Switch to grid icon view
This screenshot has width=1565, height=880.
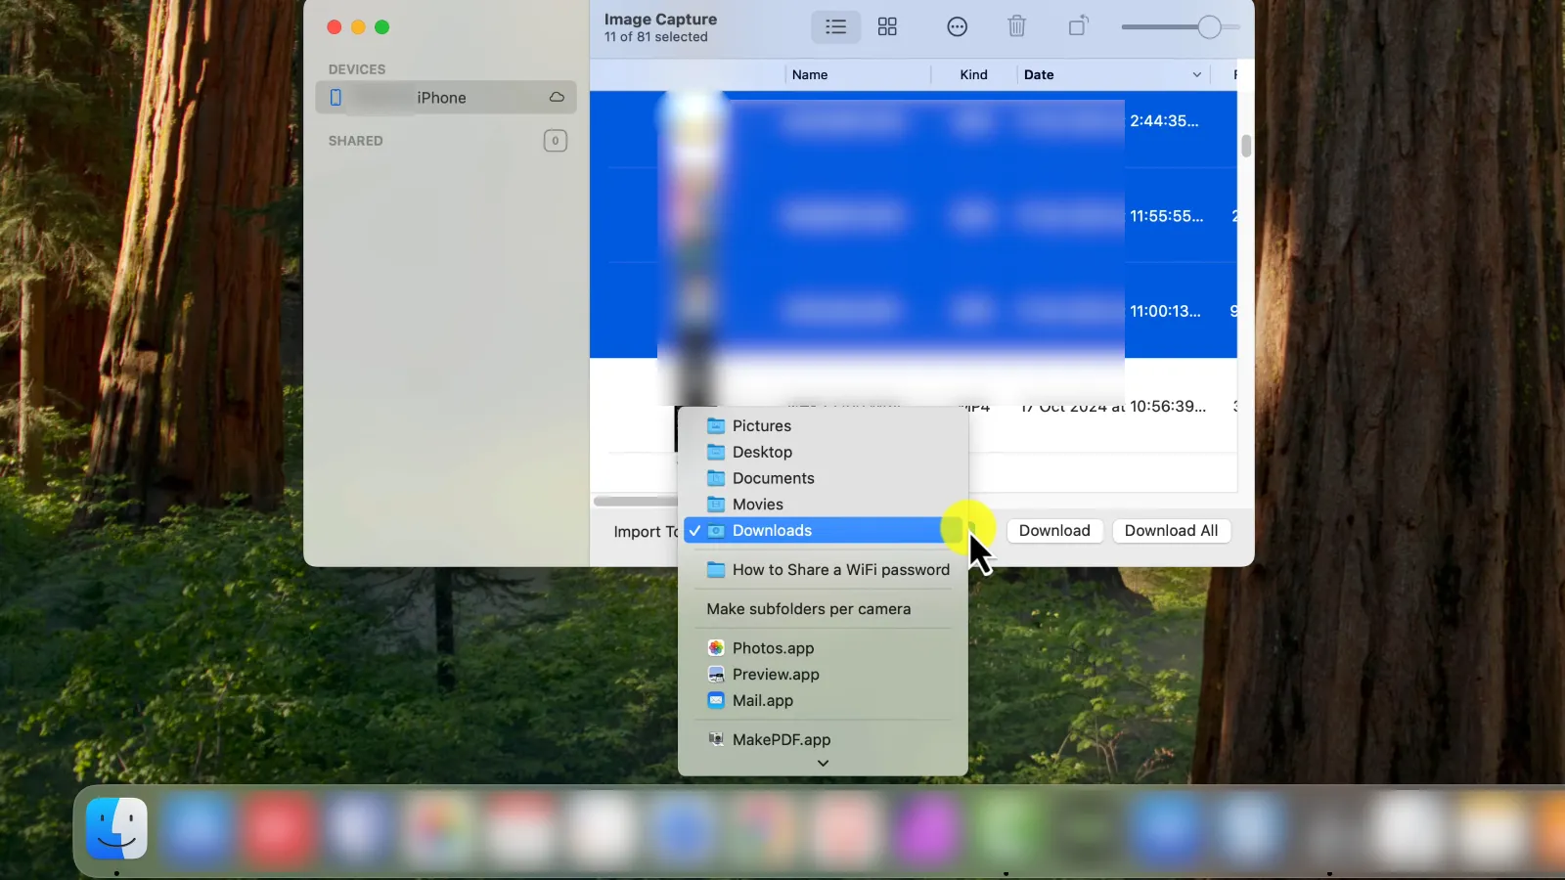point(887,27)
